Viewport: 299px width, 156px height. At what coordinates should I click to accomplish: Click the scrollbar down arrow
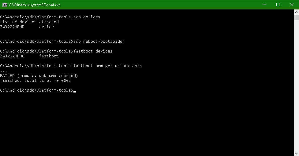296,153
